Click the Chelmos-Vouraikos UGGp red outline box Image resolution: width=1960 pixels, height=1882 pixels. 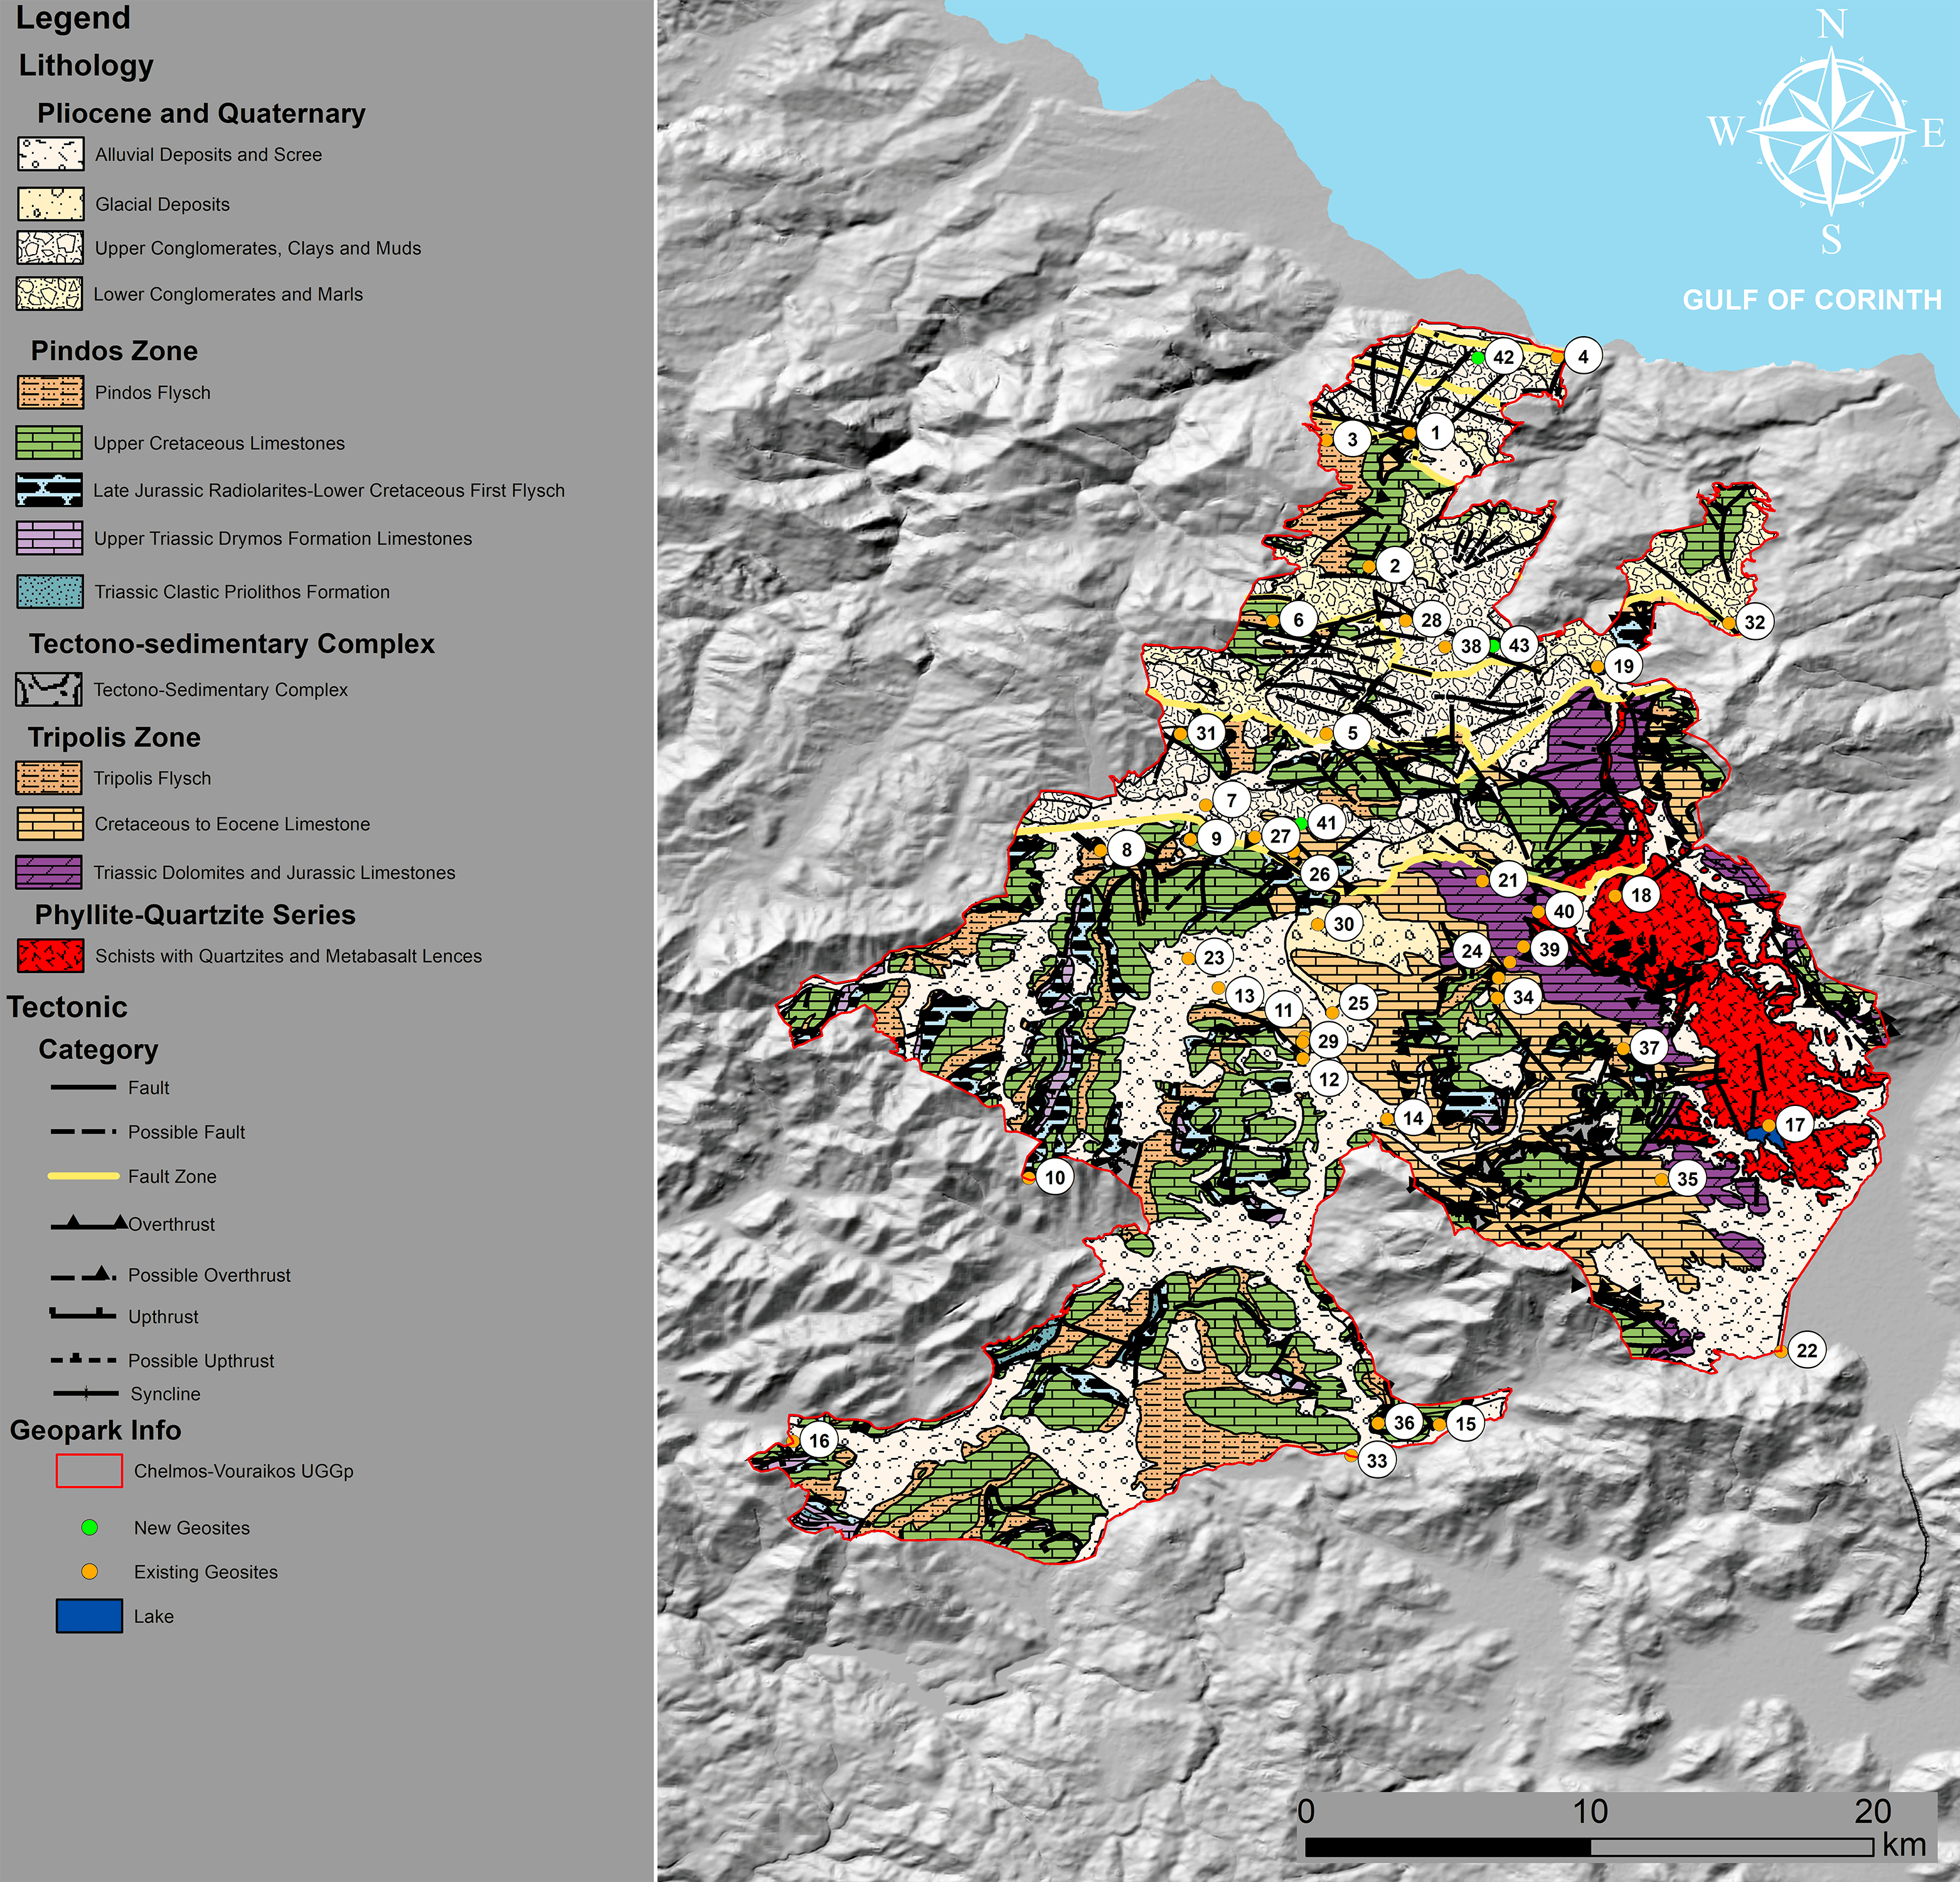pos(89,1471)
